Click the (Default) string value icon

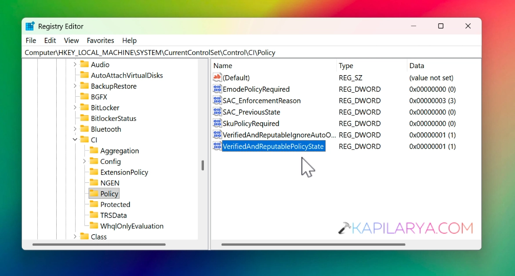217,77
